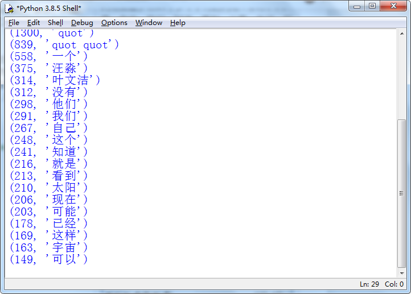Maximize the Python Shell window
The height and width of the screenshot is (294, 411).
point(372,6)
